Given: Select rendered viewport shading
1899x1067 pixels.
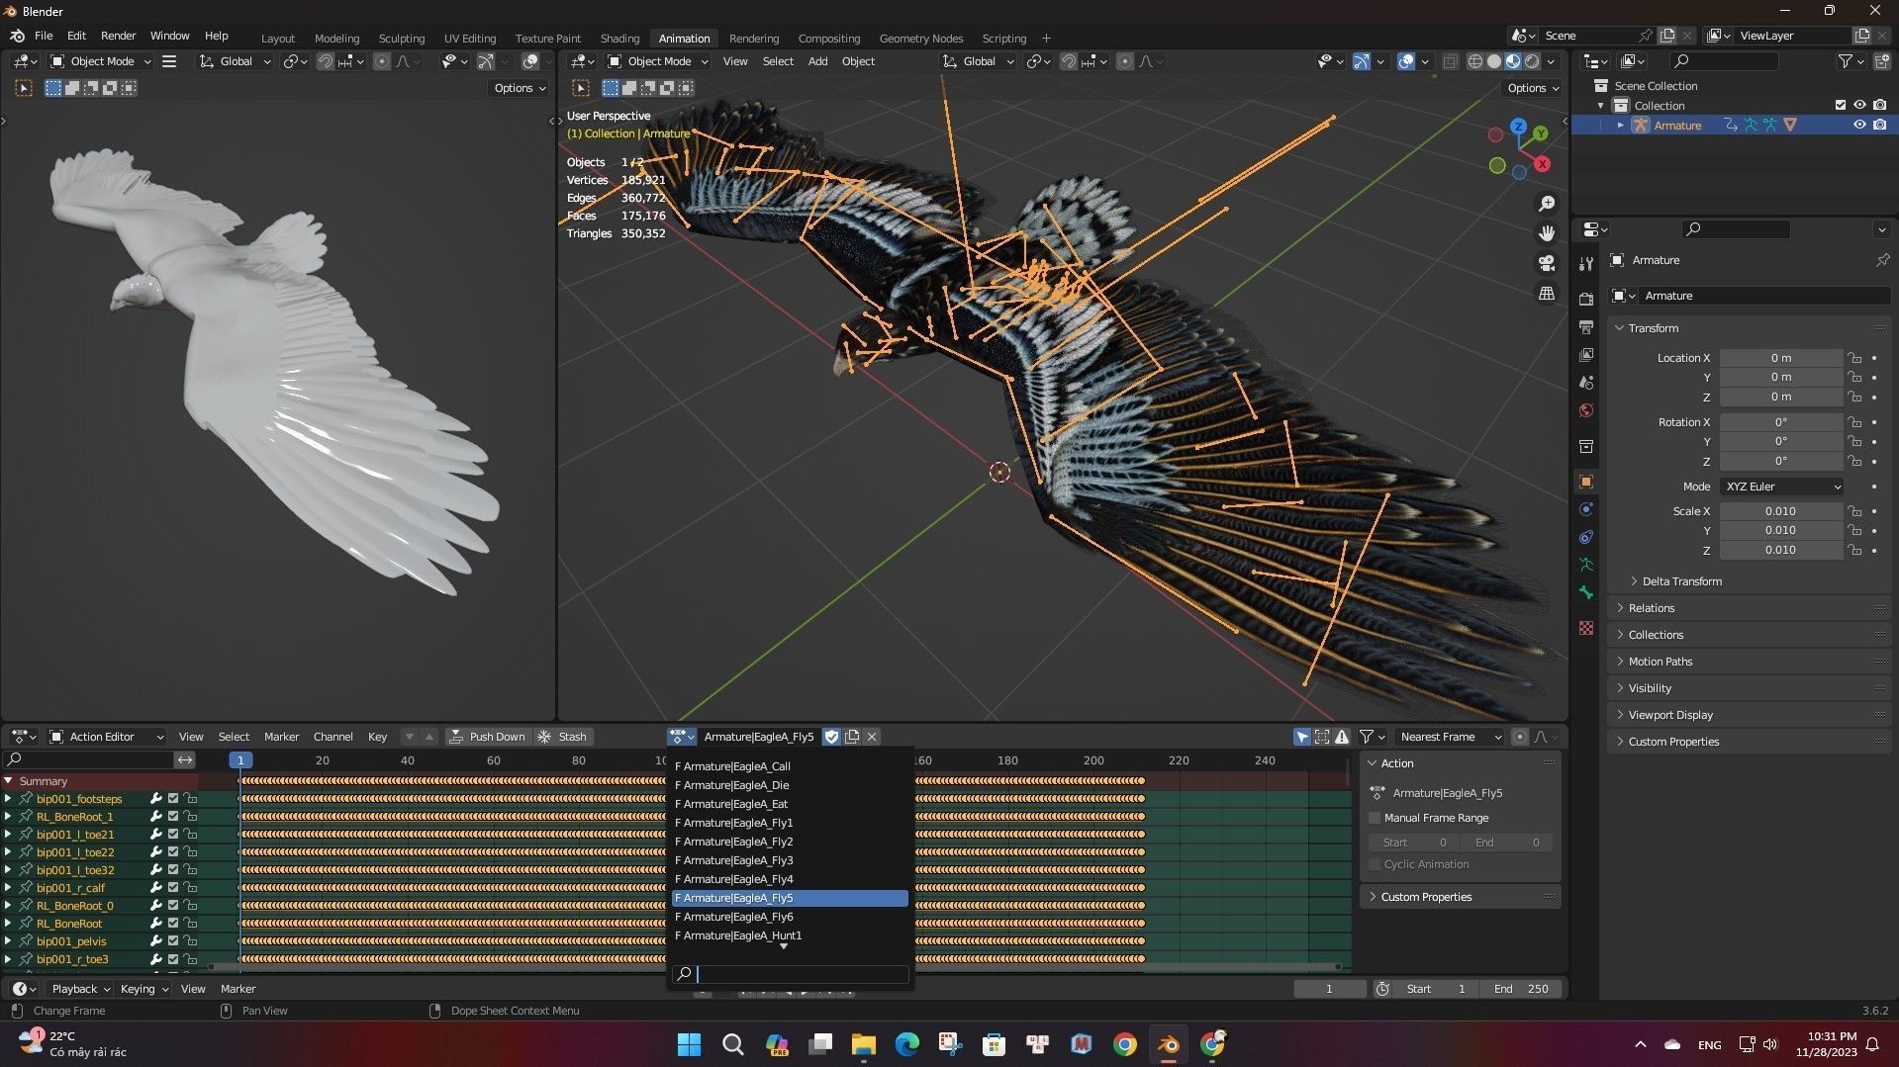Looking at the screenshot, I should point(1532,61).
